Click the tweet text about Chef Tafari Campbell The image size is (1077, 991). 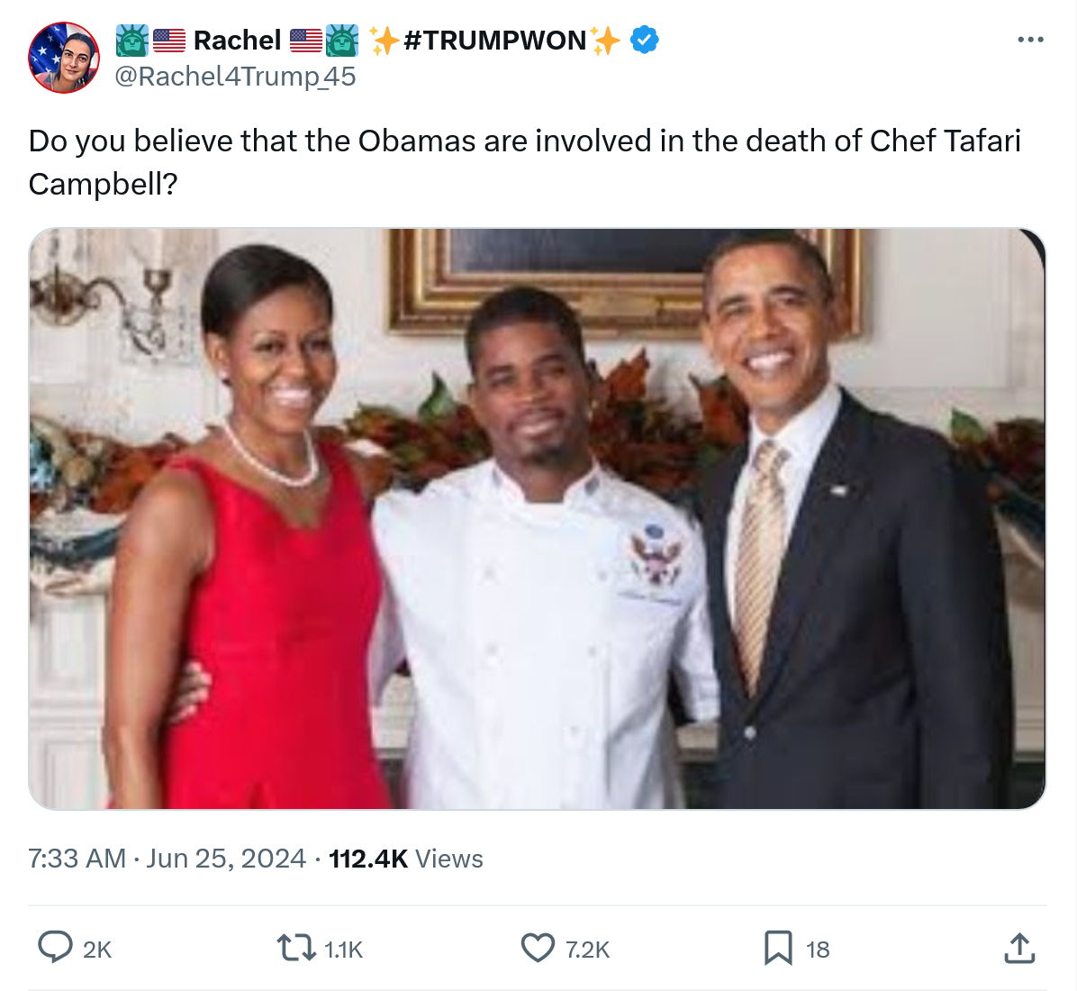coord(524,162)
